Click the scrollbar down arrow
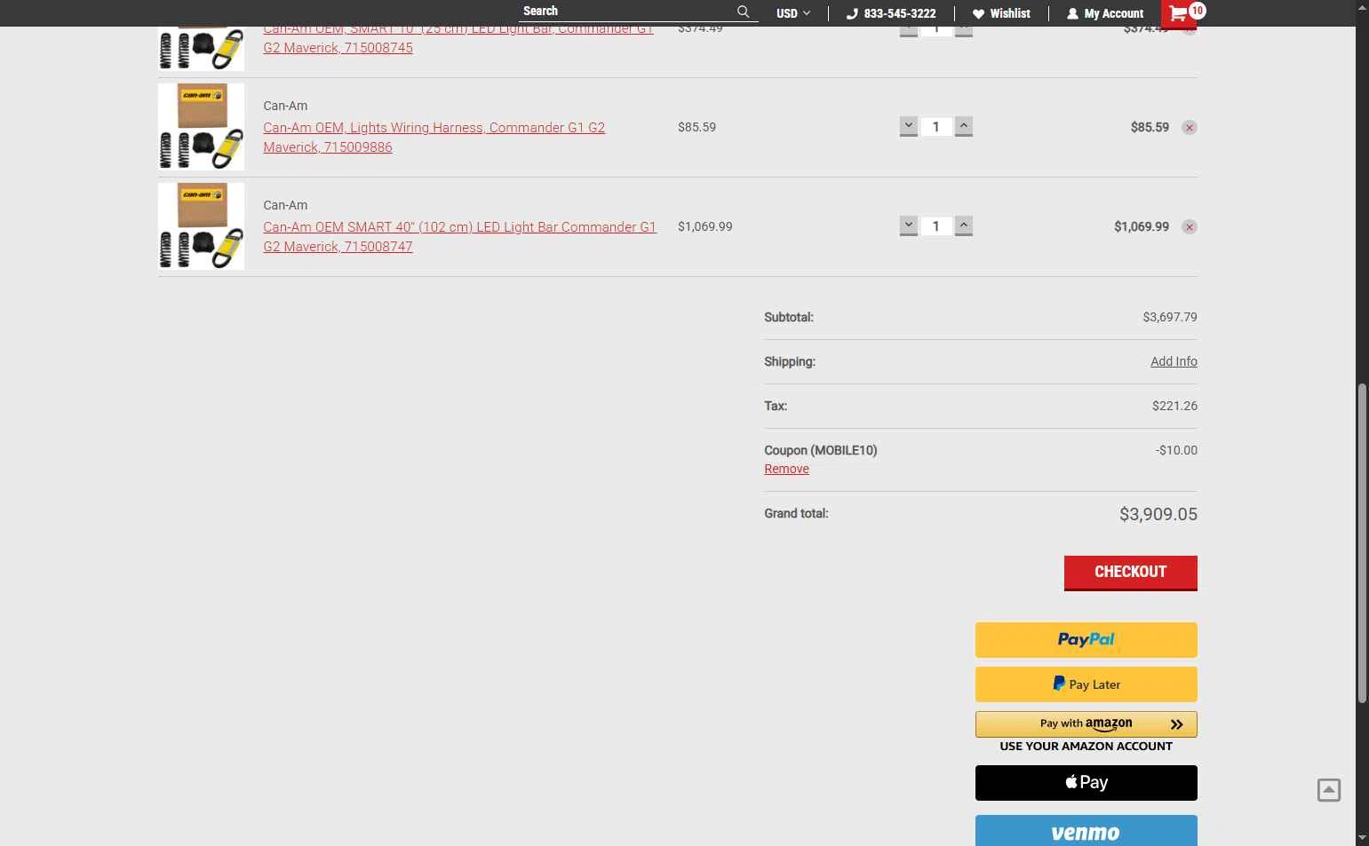 tap(1362, 837)
